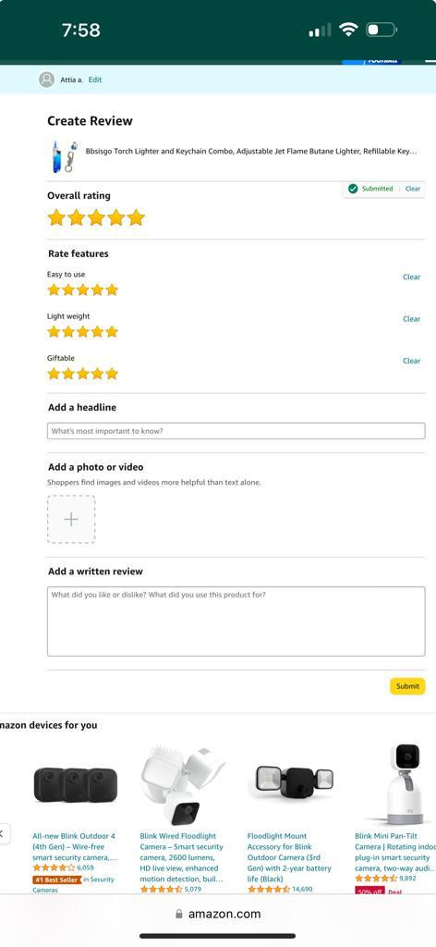Clear the Easy to use rating
This screenshot has height=947, width=436.
point(412,277)
